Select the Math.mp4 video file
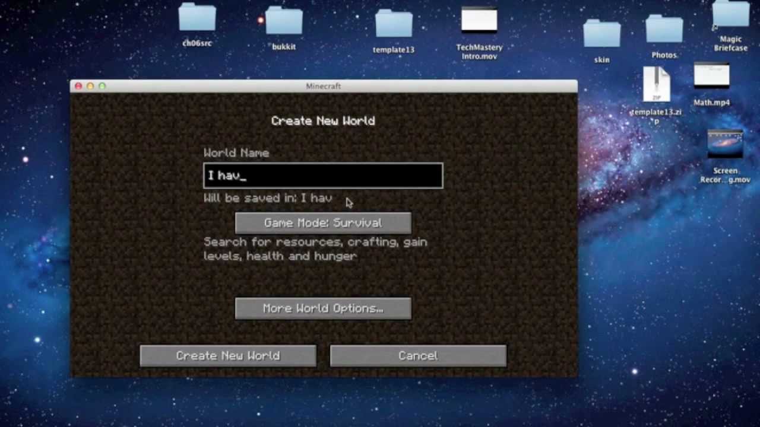The image size is (760, 427). click(711, 76)
